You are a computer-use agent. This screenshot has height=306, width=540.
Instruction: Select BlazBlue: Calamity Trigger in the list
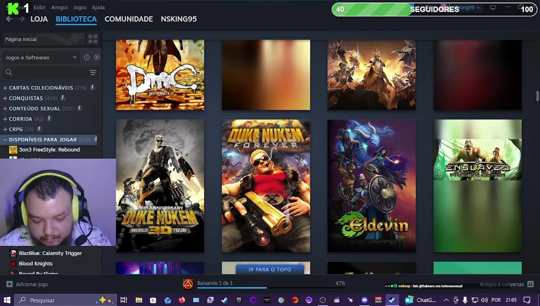click(x=50, y=253)
